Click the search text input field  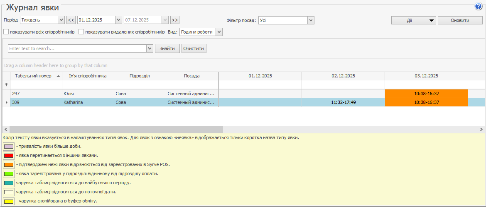click(x=77, y=48)
